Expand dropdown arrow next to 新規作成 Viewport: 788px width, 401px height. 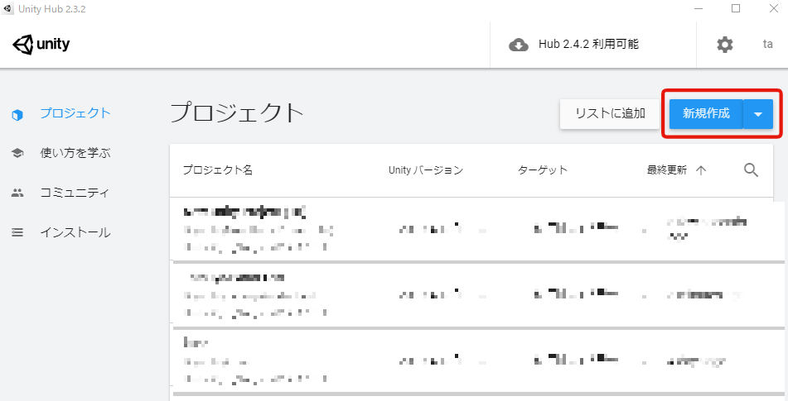(x=758, y=114)
